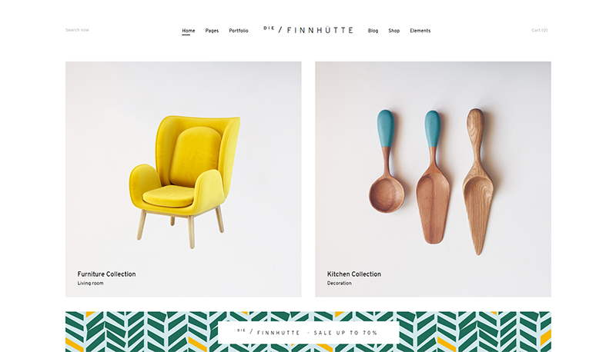Open the Kitchen Collection title
The image size is (616, 352).
click(354, 274)
